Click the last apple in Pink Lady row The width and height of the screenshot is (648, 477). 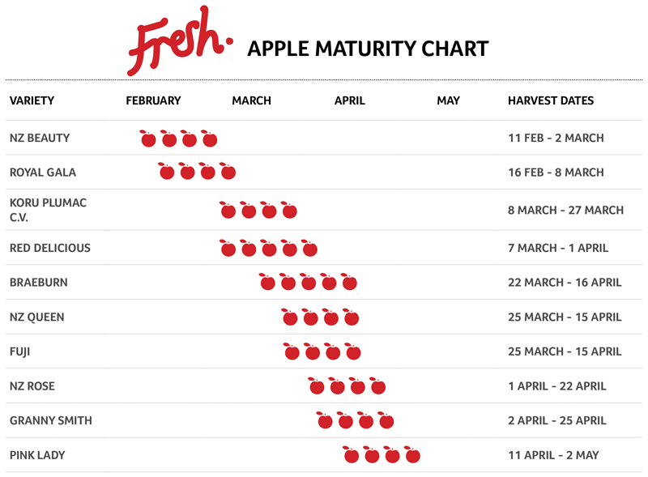tap(412, 454)
